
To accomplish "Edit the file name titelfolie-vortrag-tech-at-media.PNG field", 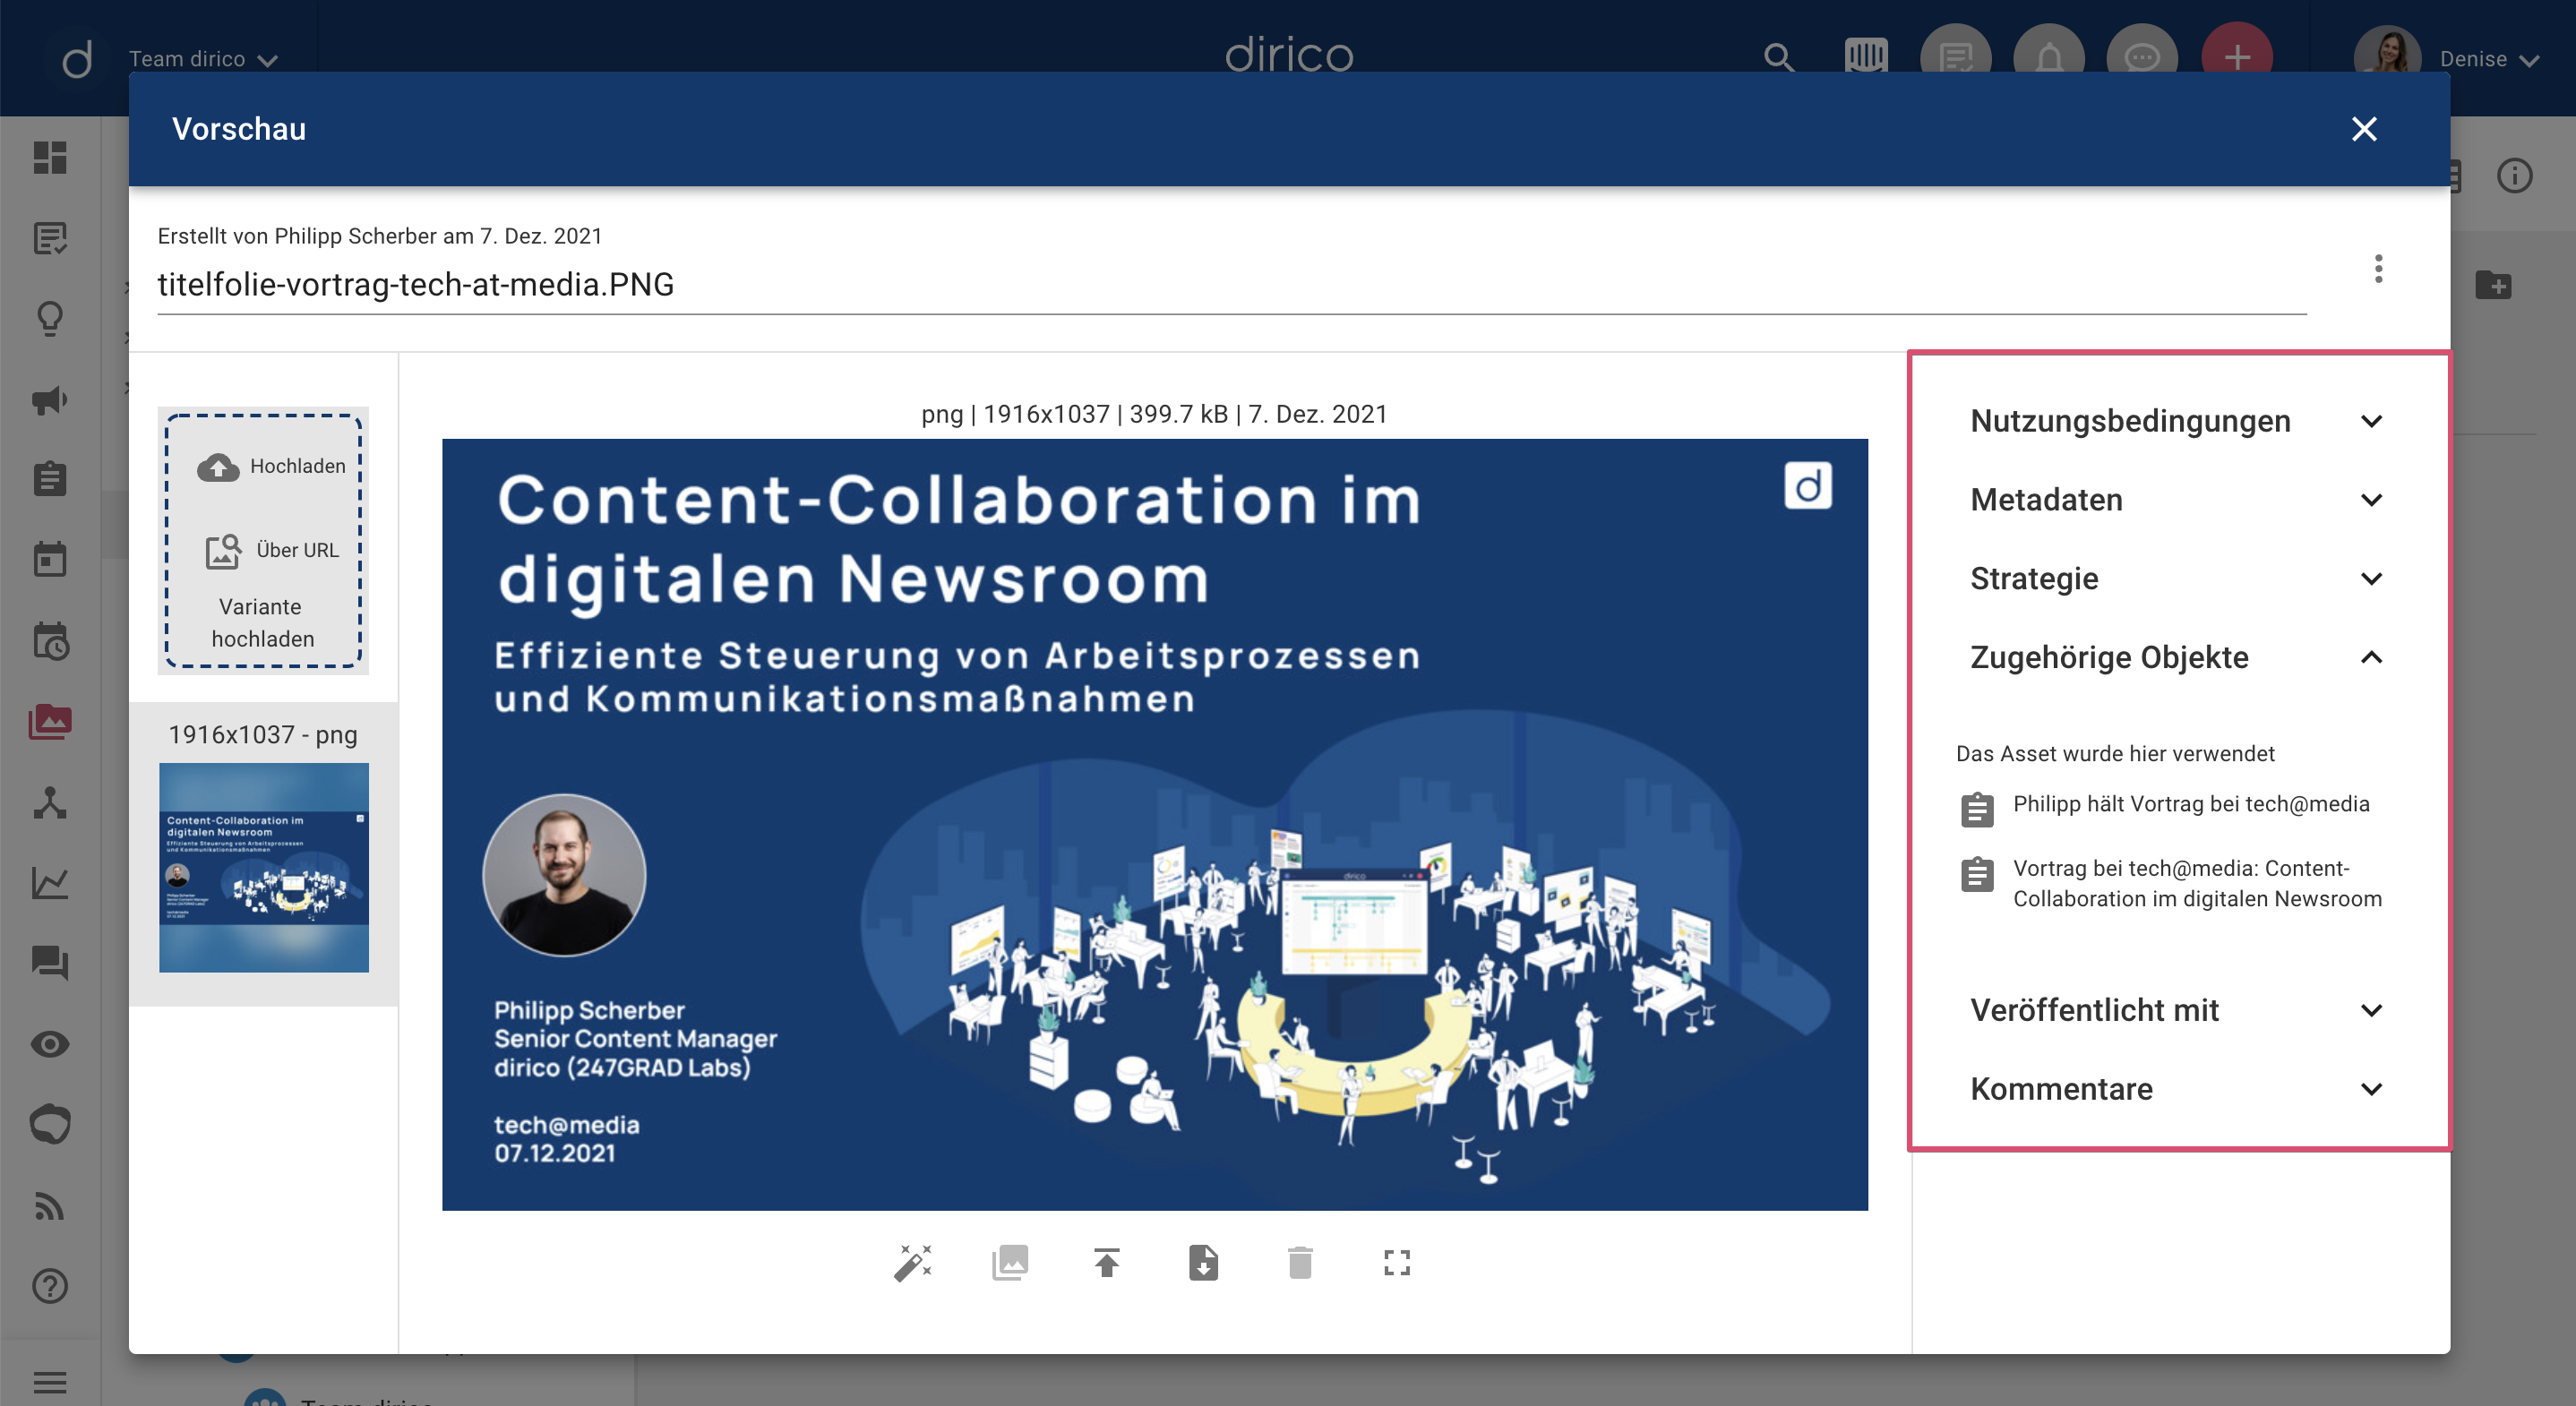I will (x=1231, y=285).
